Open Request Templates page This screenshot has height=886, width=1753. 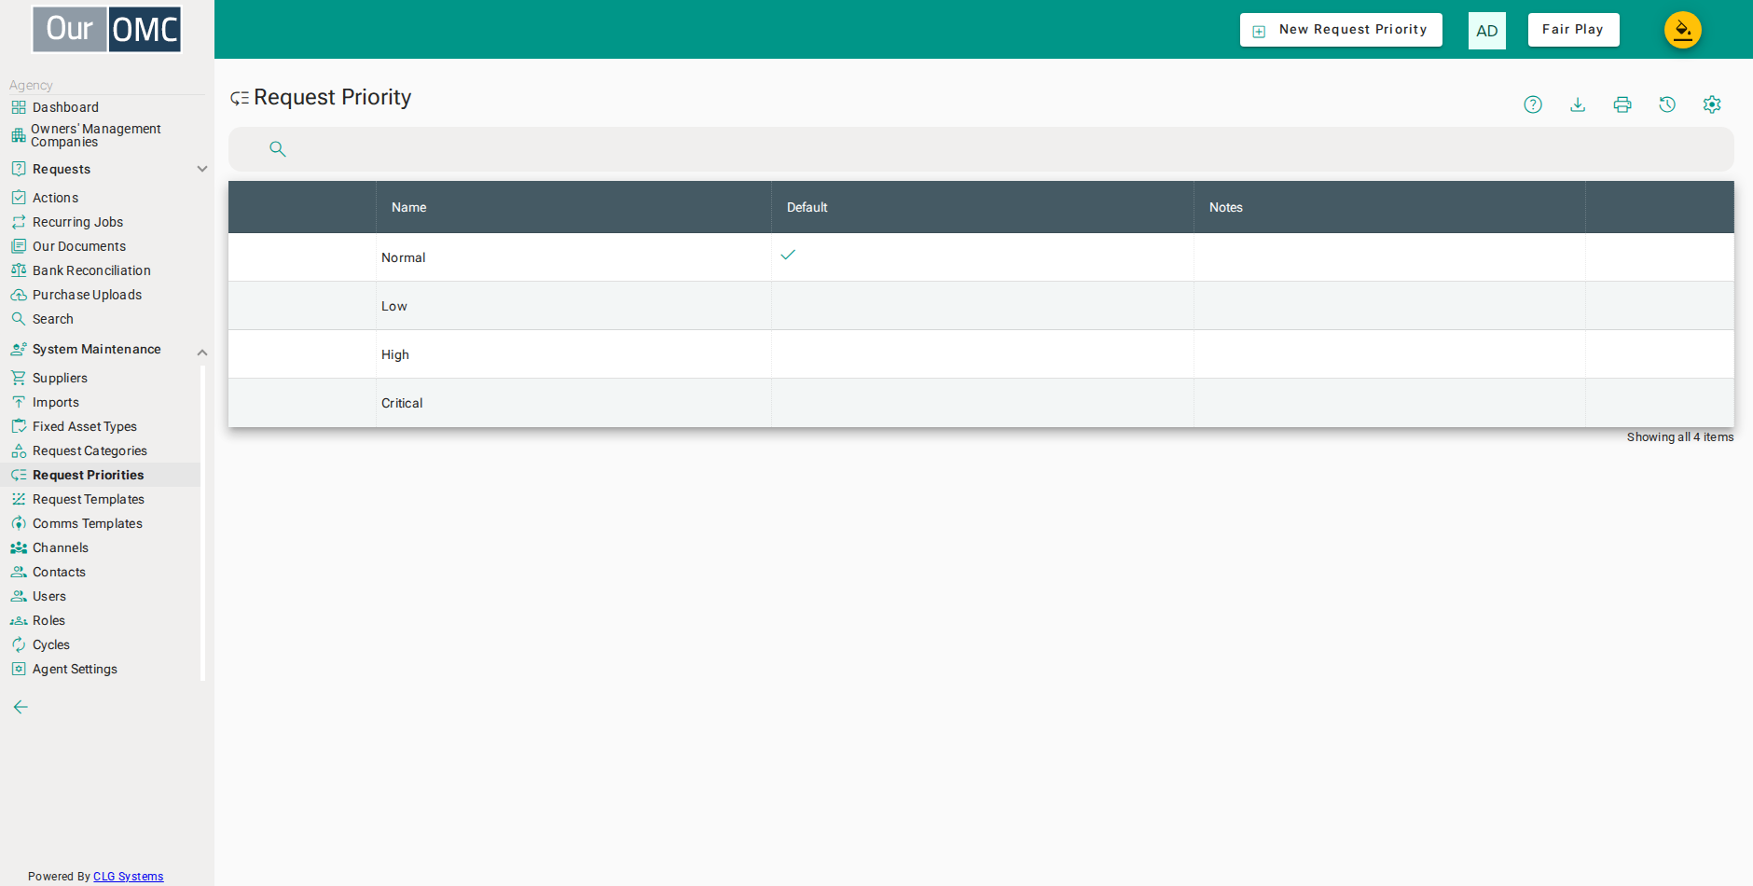tap(89, 499)
